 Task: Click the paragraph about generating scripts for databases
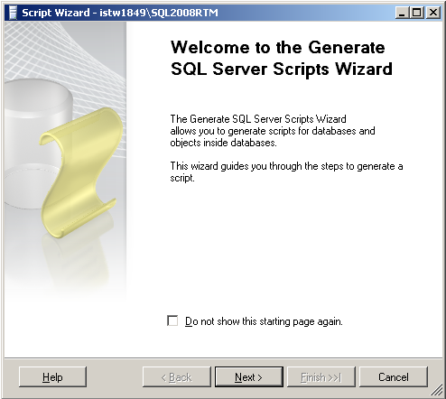[x=273, y=131]
